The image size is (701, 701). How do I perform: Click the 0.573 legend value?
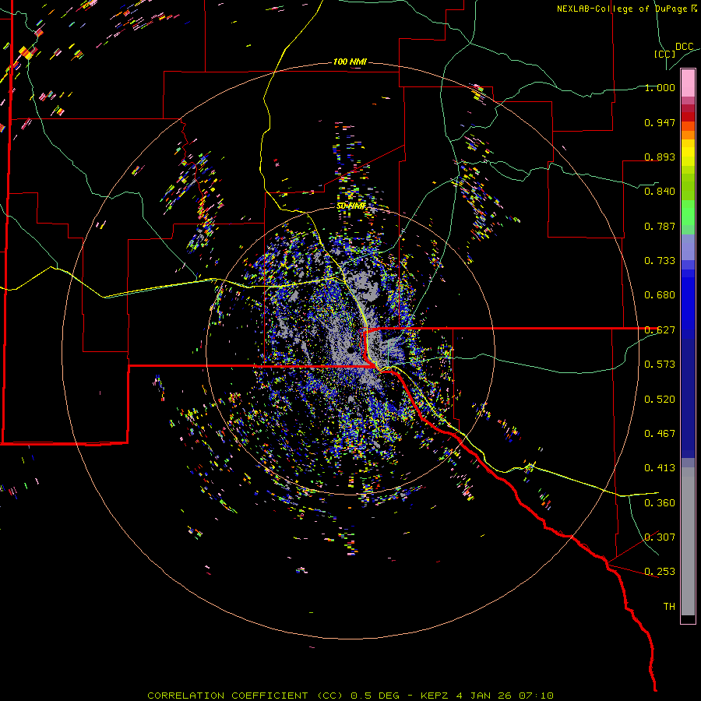660,365
